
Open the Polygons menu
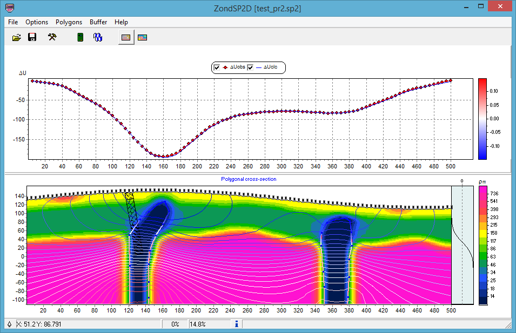tap(69, 22)
